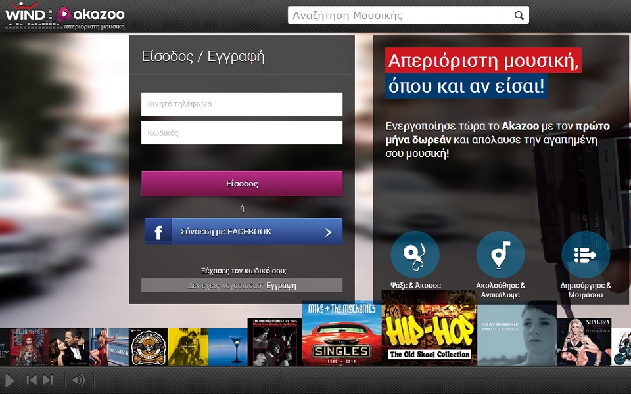Skip to previous track
This screenshot has width=631, height=394.
(x=31, y=380)
